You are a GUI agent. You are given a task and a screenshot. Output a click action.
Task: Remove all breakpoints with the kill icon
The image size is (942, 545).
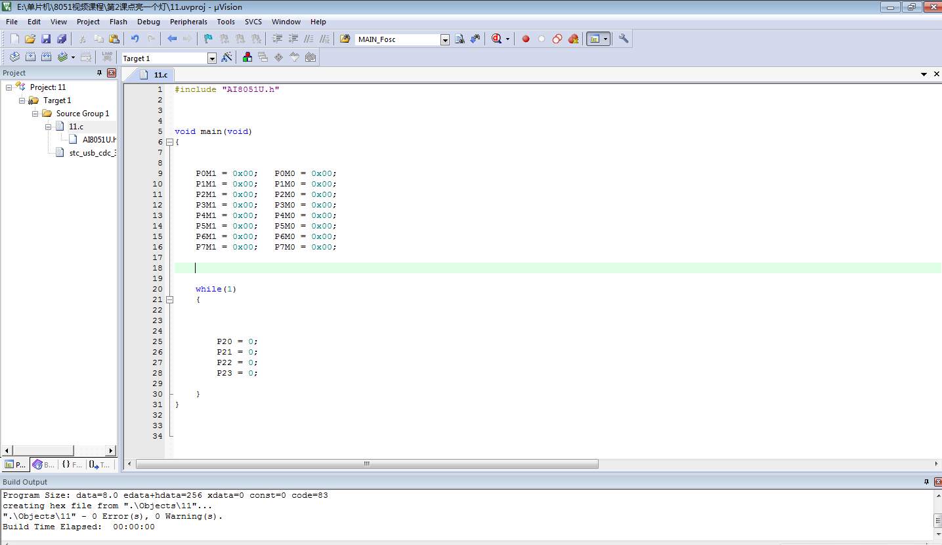[573, 39]
